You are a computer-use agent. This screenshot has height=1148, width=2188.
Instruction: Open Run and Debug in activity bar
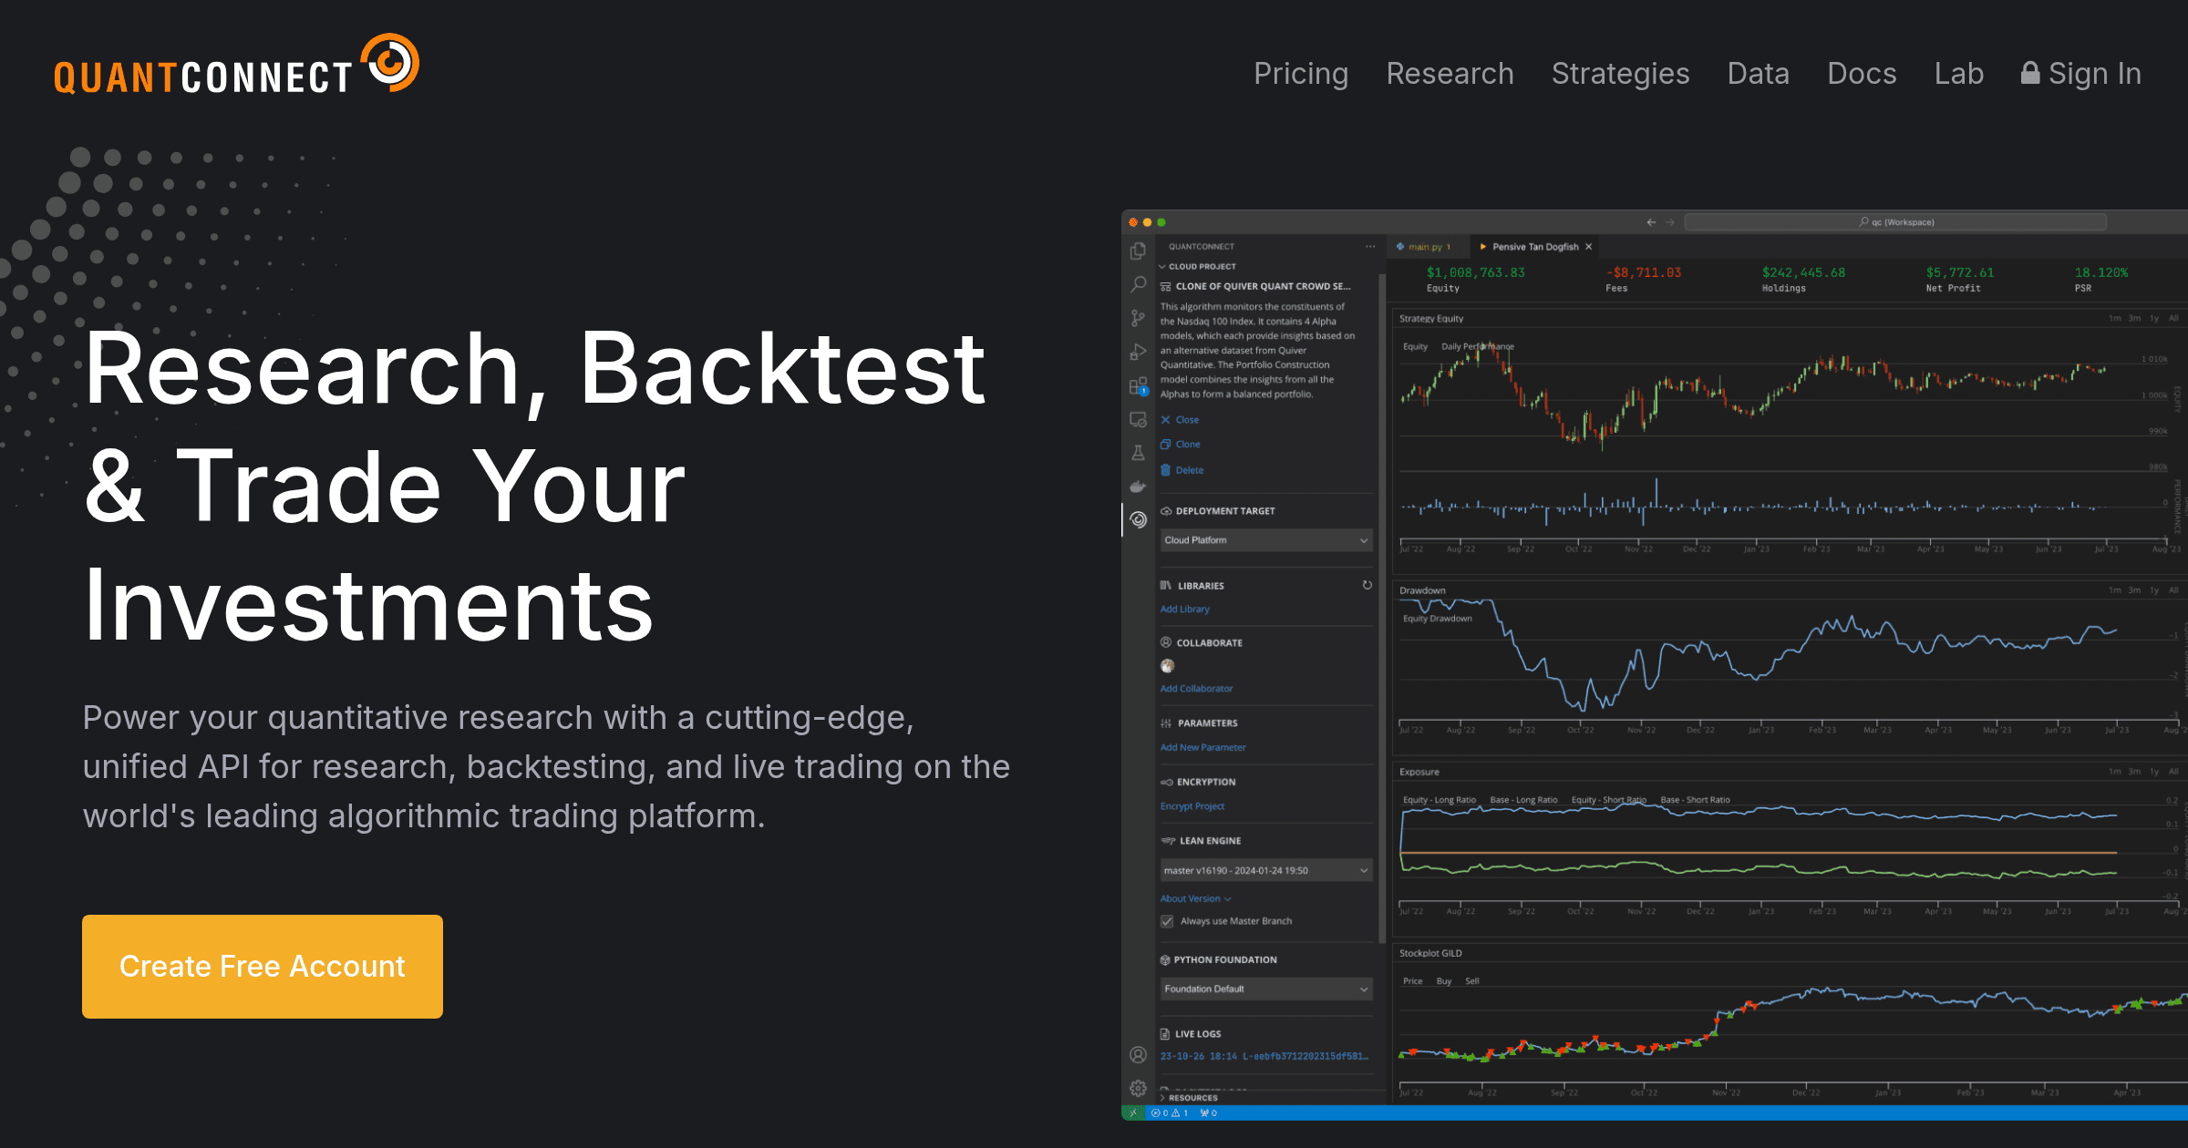[x=1138, y=352]
